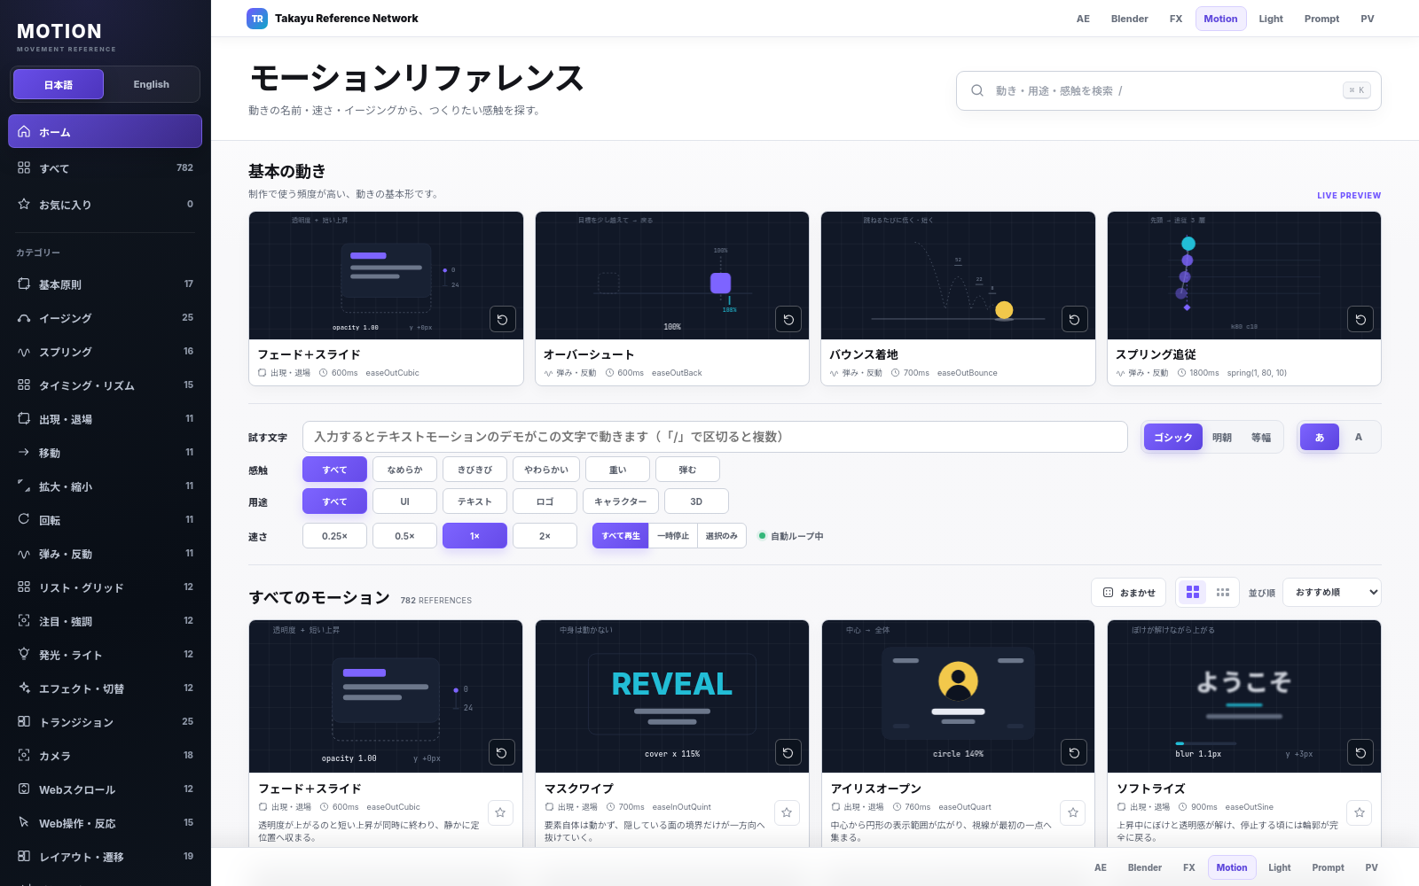Set playback speed to 0.5×

point(404,536)
